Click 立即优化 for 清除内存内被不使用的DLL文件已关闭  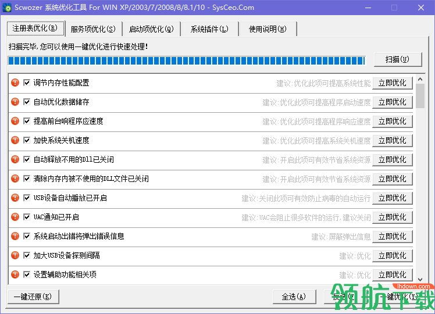[393, 179]
